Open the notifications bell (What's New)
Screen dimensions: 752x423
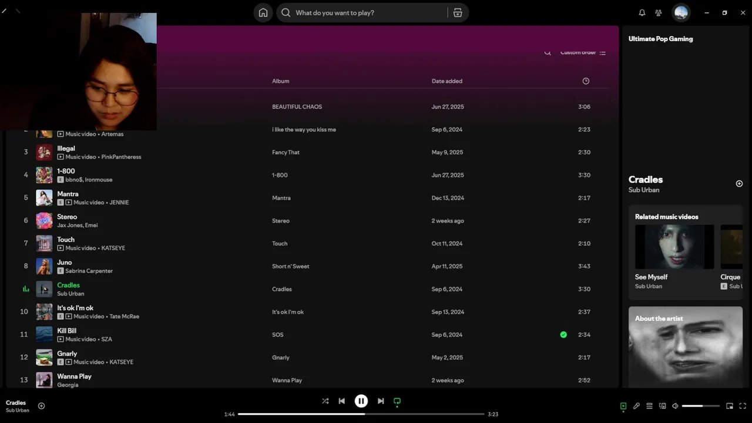click(x=642, y=12)
